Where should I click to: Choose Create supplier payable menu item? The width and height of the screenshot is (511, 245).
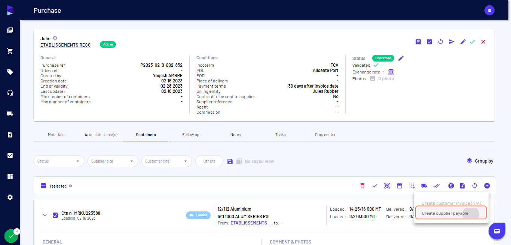451,213
